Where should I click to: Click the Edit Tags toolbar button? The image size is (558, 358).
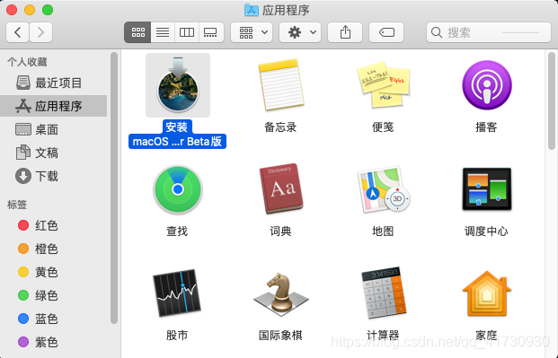386,32
